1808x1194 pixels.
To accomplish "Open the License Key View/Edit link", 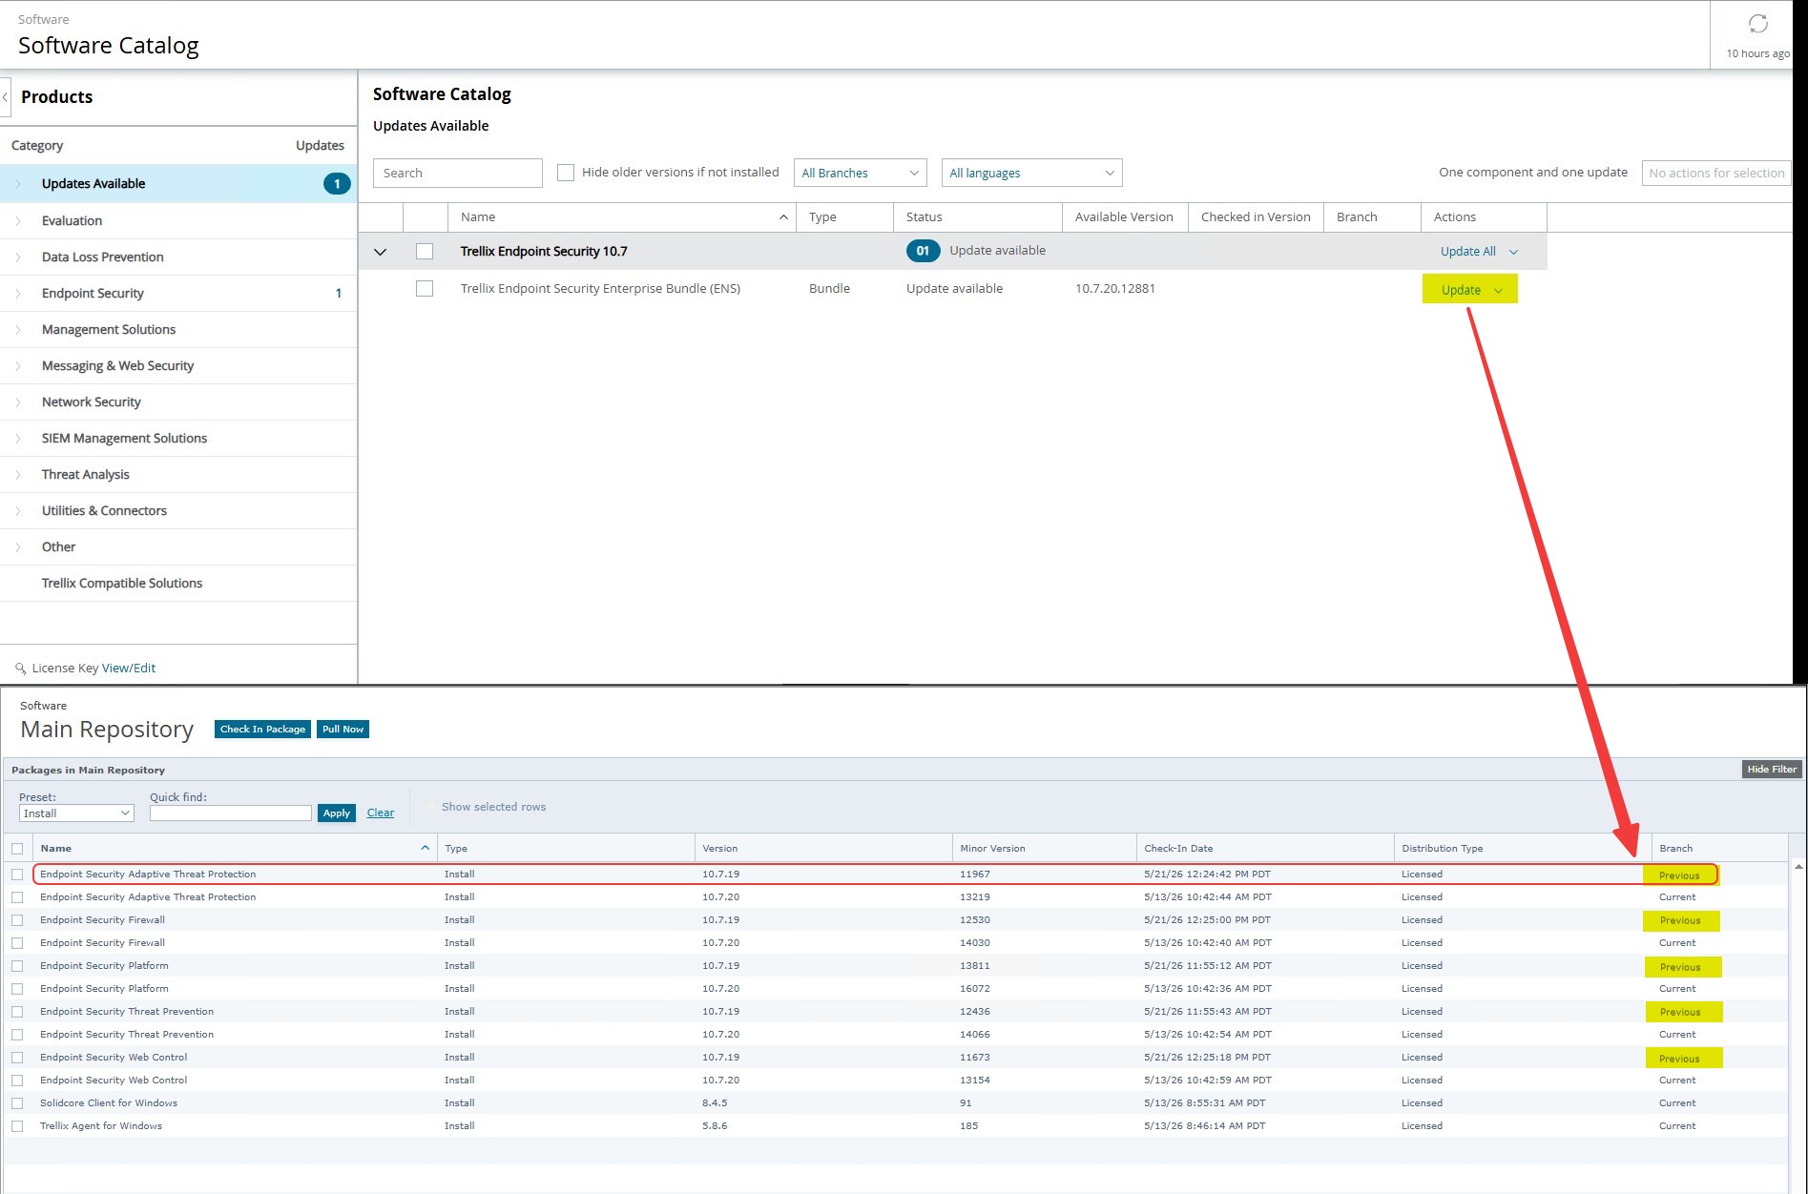I will tap(129, 669).
